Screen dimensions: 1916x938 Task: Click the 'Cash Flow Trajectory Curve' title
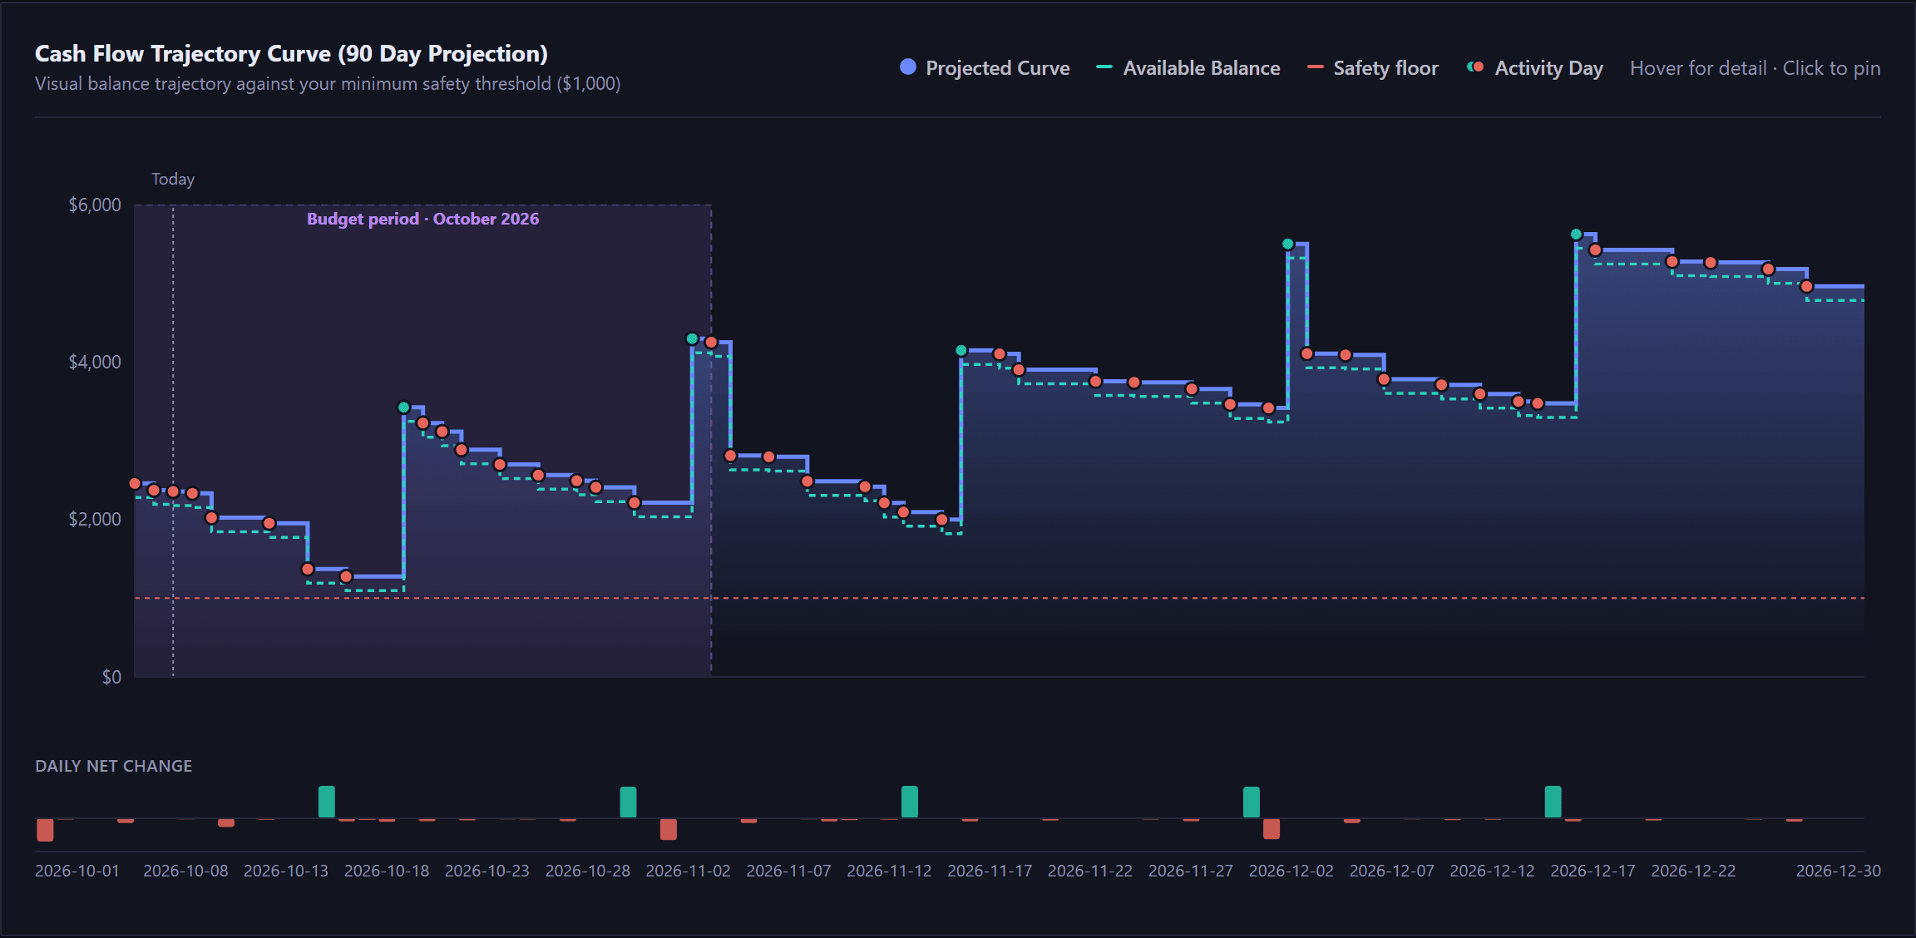point(291,53)
